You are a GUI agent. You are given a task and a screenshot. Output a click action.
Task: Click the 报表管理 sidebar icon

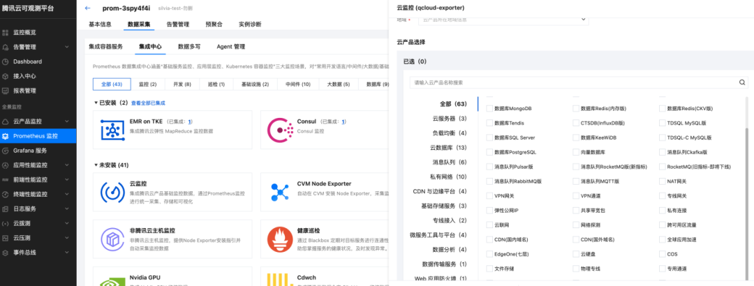pos(6,91)
